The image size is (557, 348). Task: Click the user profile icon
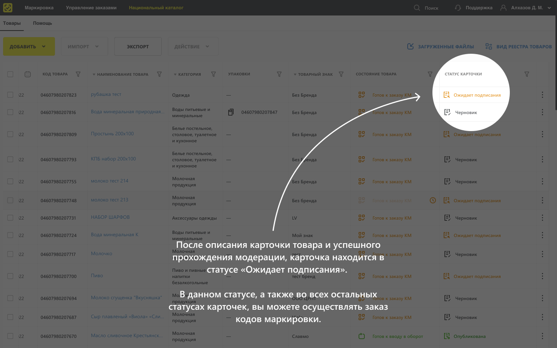tap(503, 8)
